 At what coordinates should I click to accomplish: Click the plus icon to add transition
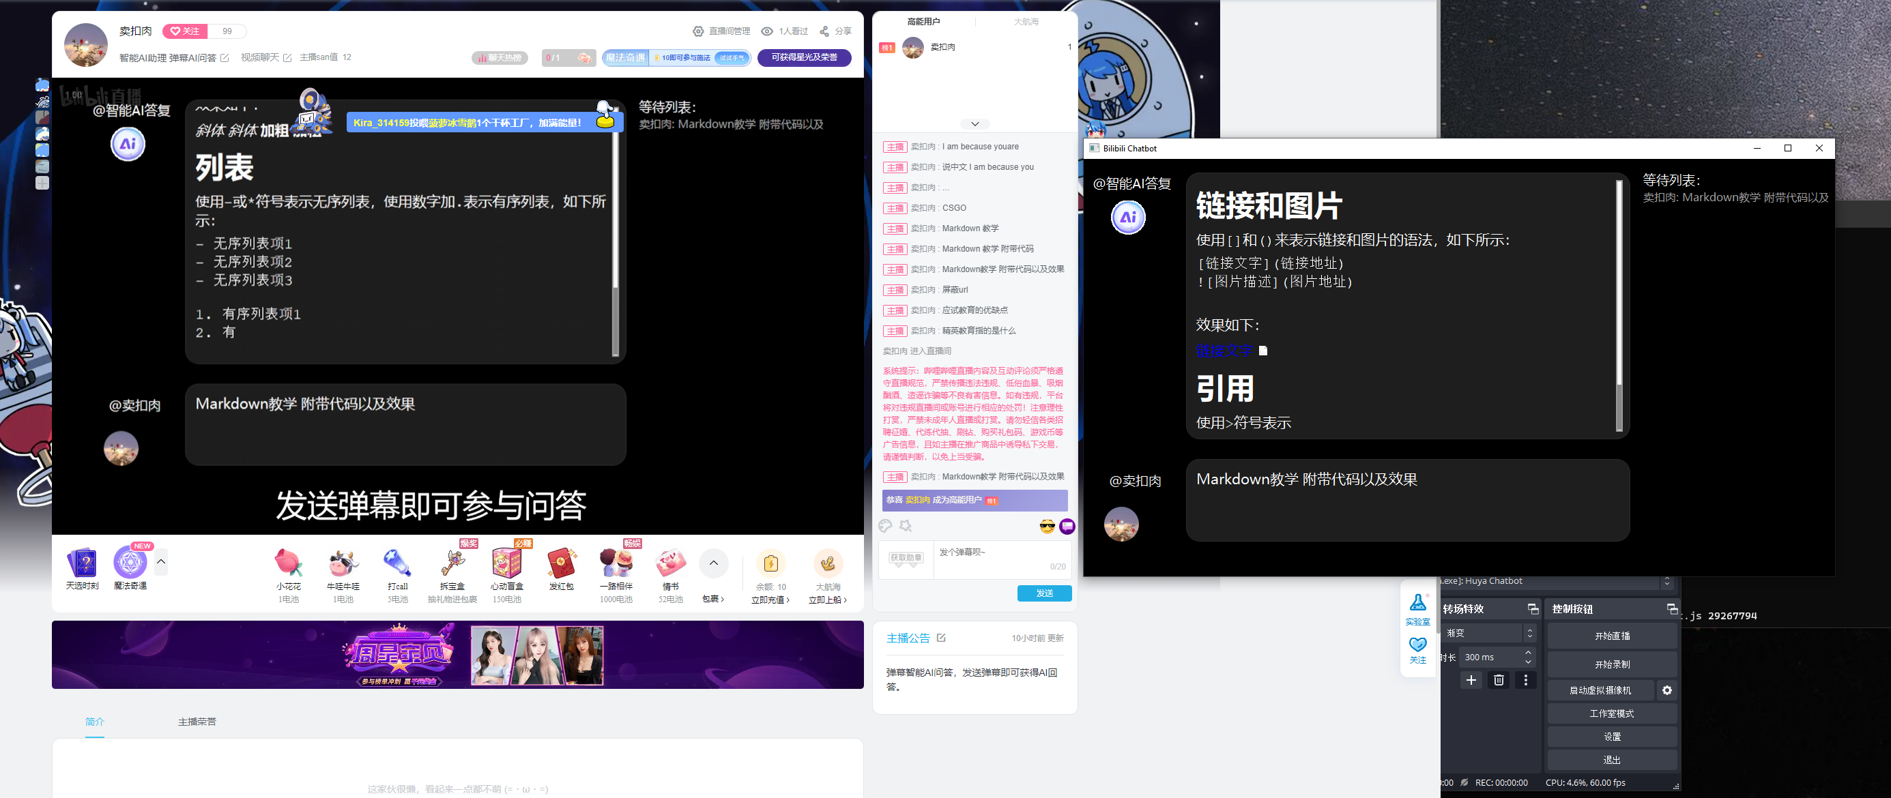coord(1471,680)
